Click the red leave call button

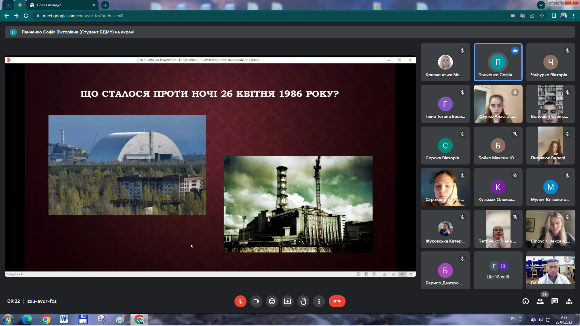pos(337,302)
